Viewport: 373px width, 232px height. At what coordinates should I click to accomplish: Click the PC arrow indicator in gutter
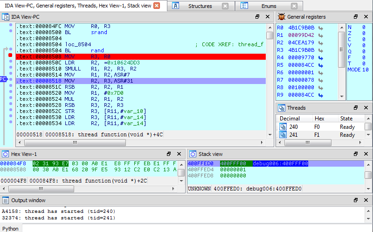[4, 79]
